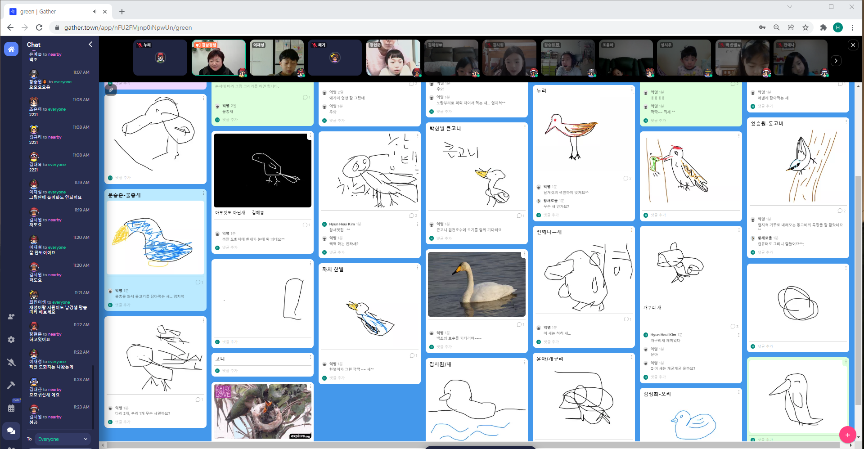Open the participants list icon

coord(11,317)
